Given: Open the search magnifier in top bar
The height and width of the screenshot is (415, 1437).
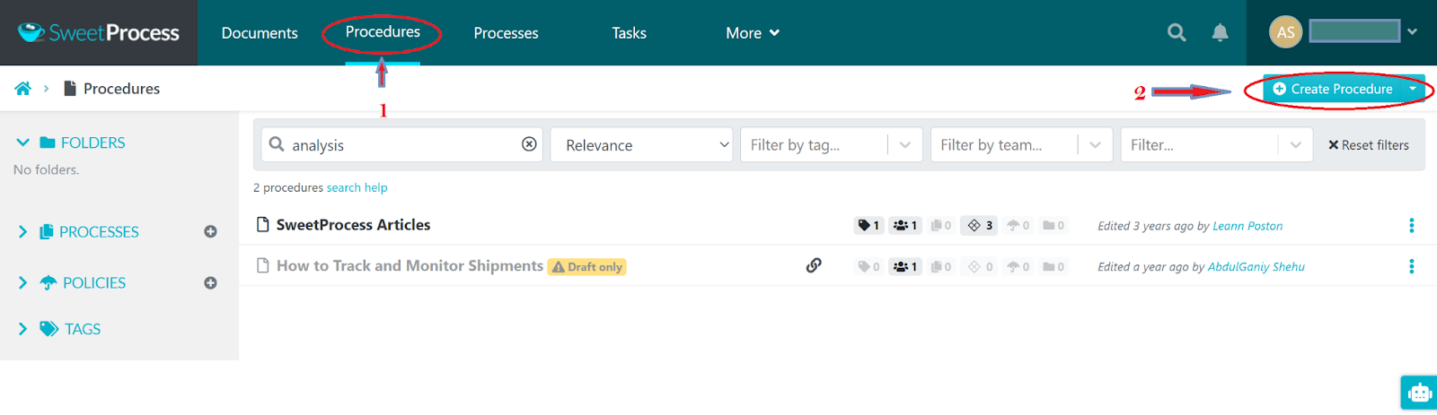Looking at the screenshot, I should (1177, 33).
